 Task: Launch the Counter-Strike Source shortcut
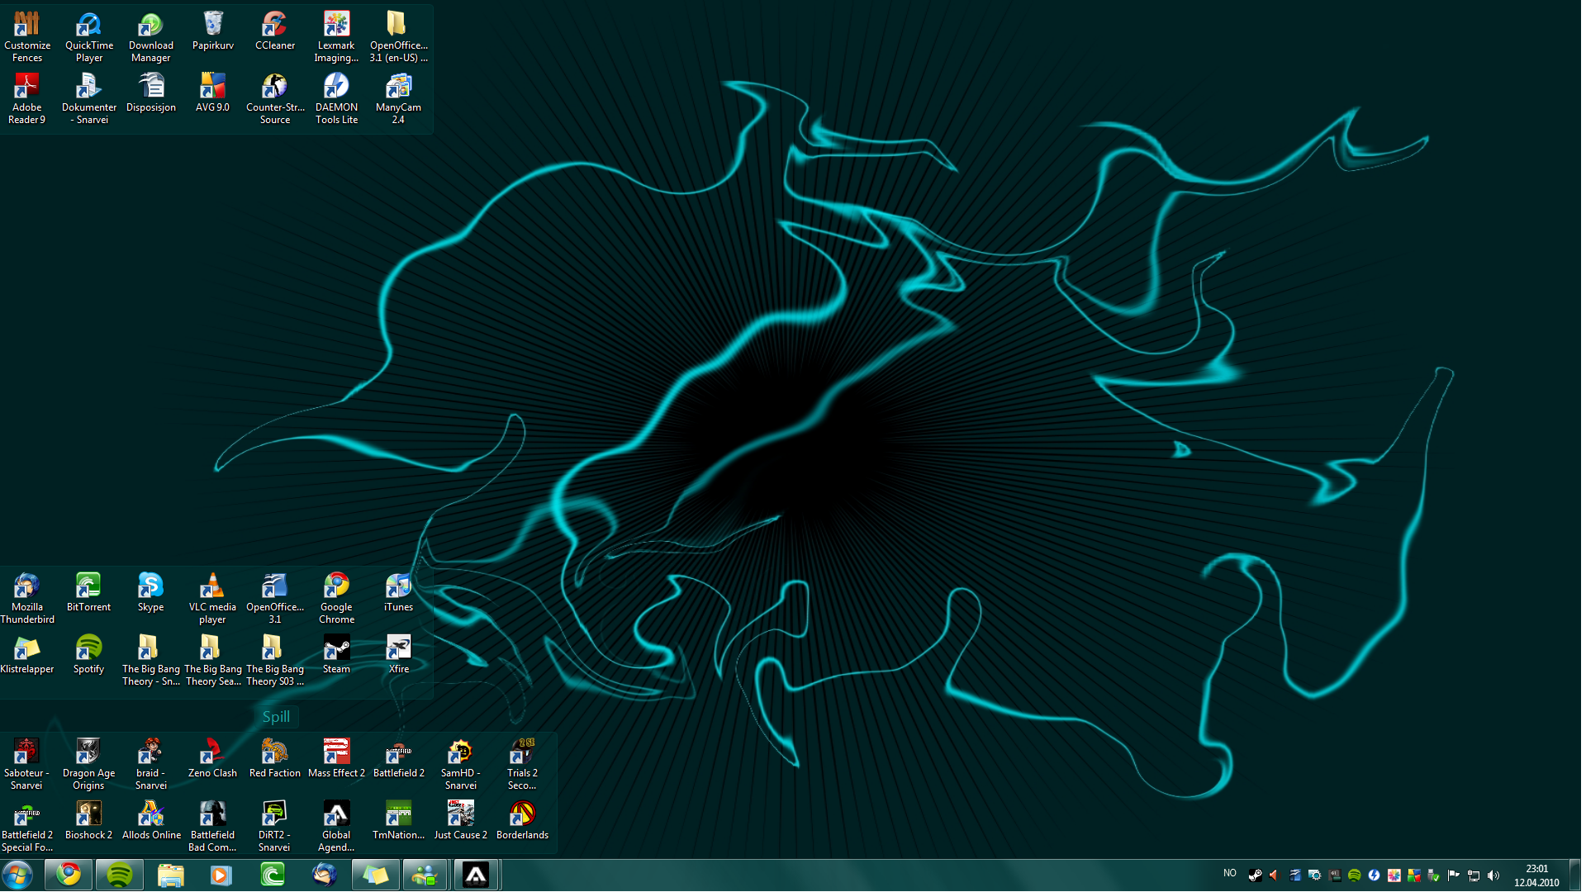click(275, 99)
